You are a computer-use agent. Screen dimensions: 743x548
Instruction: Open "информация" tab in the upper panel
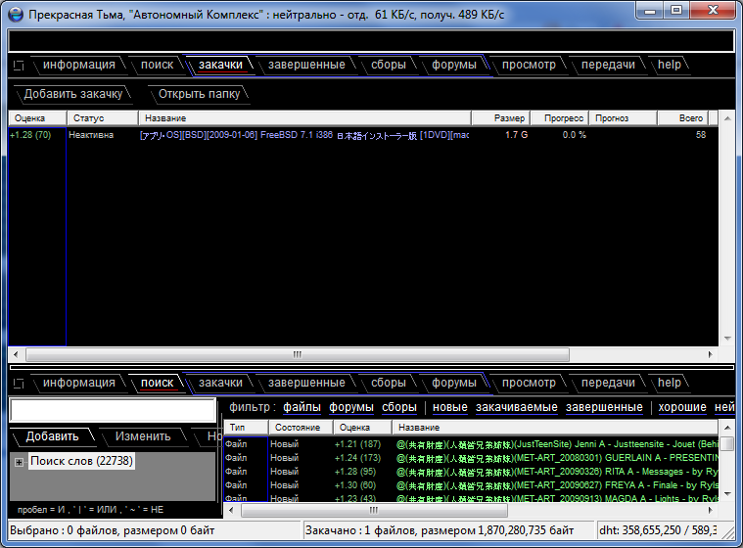(78, 65)
